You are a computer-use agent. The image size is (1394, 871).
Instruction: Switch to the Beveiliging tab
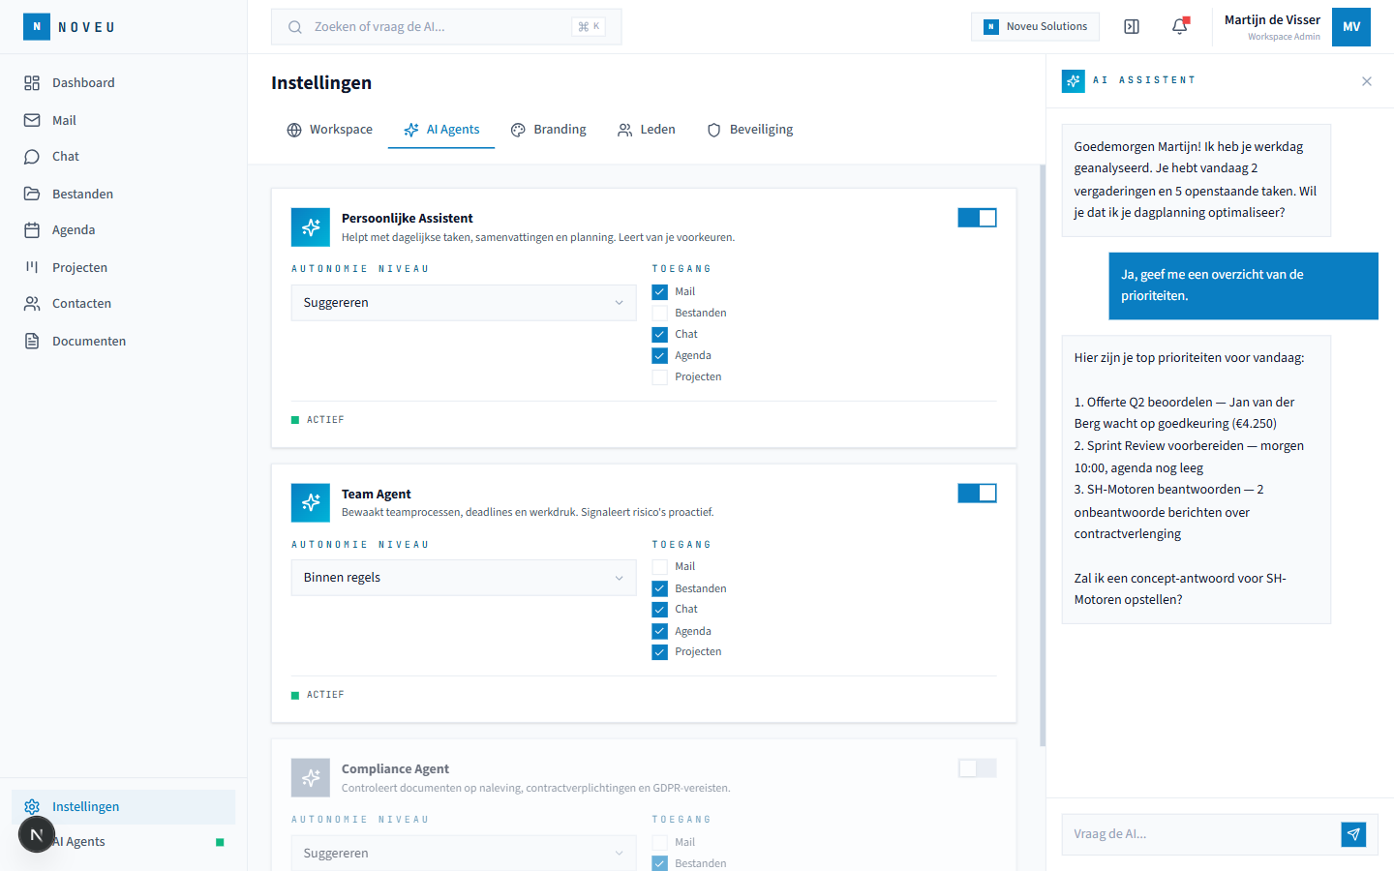tap(750, 130)
